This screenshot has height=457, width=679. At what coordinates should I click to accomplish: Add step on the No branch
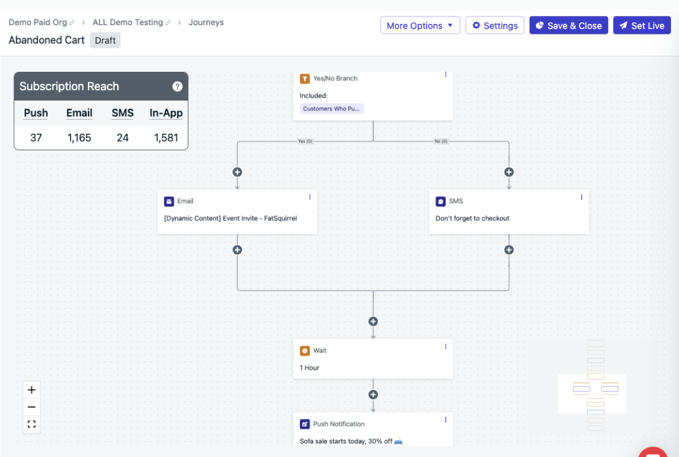[x=509, y=172]
